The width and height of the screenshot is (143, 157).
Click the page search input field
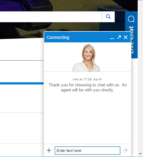pos(51,17)
